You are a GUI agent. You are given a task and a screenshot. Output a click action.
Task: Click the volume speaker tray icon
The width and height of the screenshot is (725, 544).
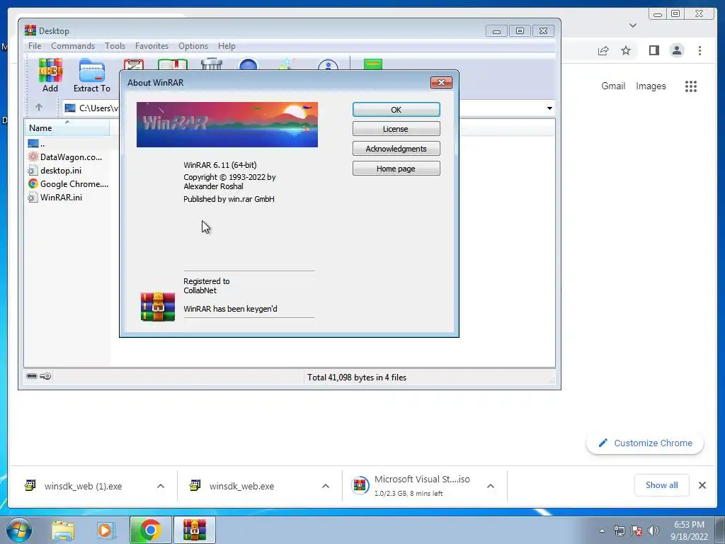(653, 531)
